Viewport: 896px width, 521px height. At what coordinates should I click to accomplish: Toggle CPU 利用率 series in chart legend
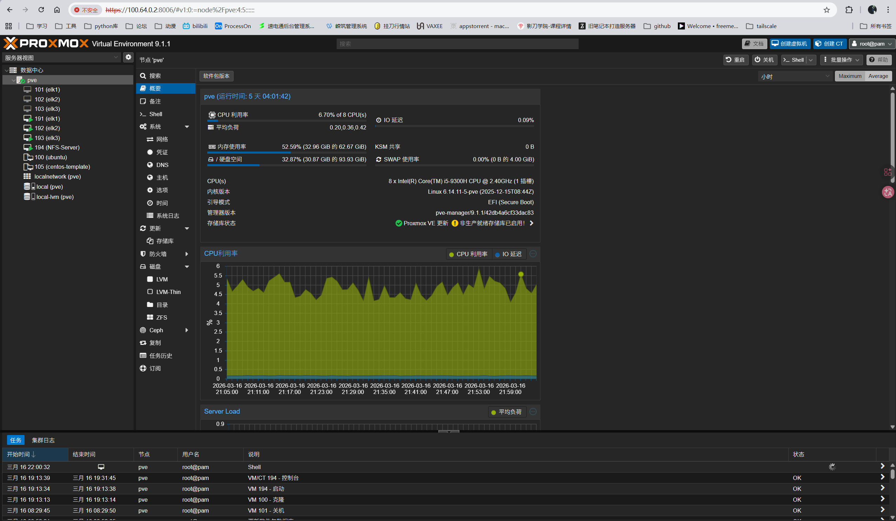[x=469, y=254]
